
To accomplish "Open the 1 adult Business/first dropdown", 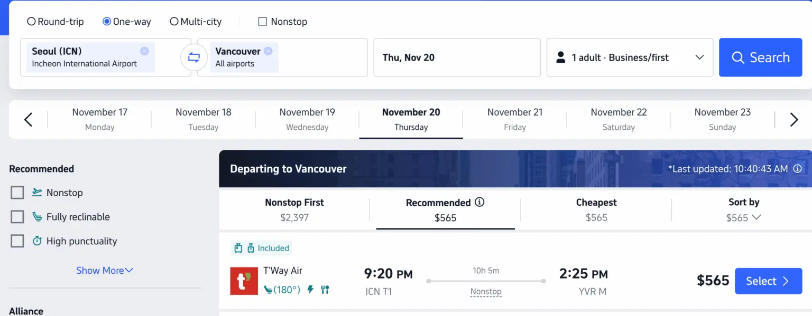I will point(630,58).
